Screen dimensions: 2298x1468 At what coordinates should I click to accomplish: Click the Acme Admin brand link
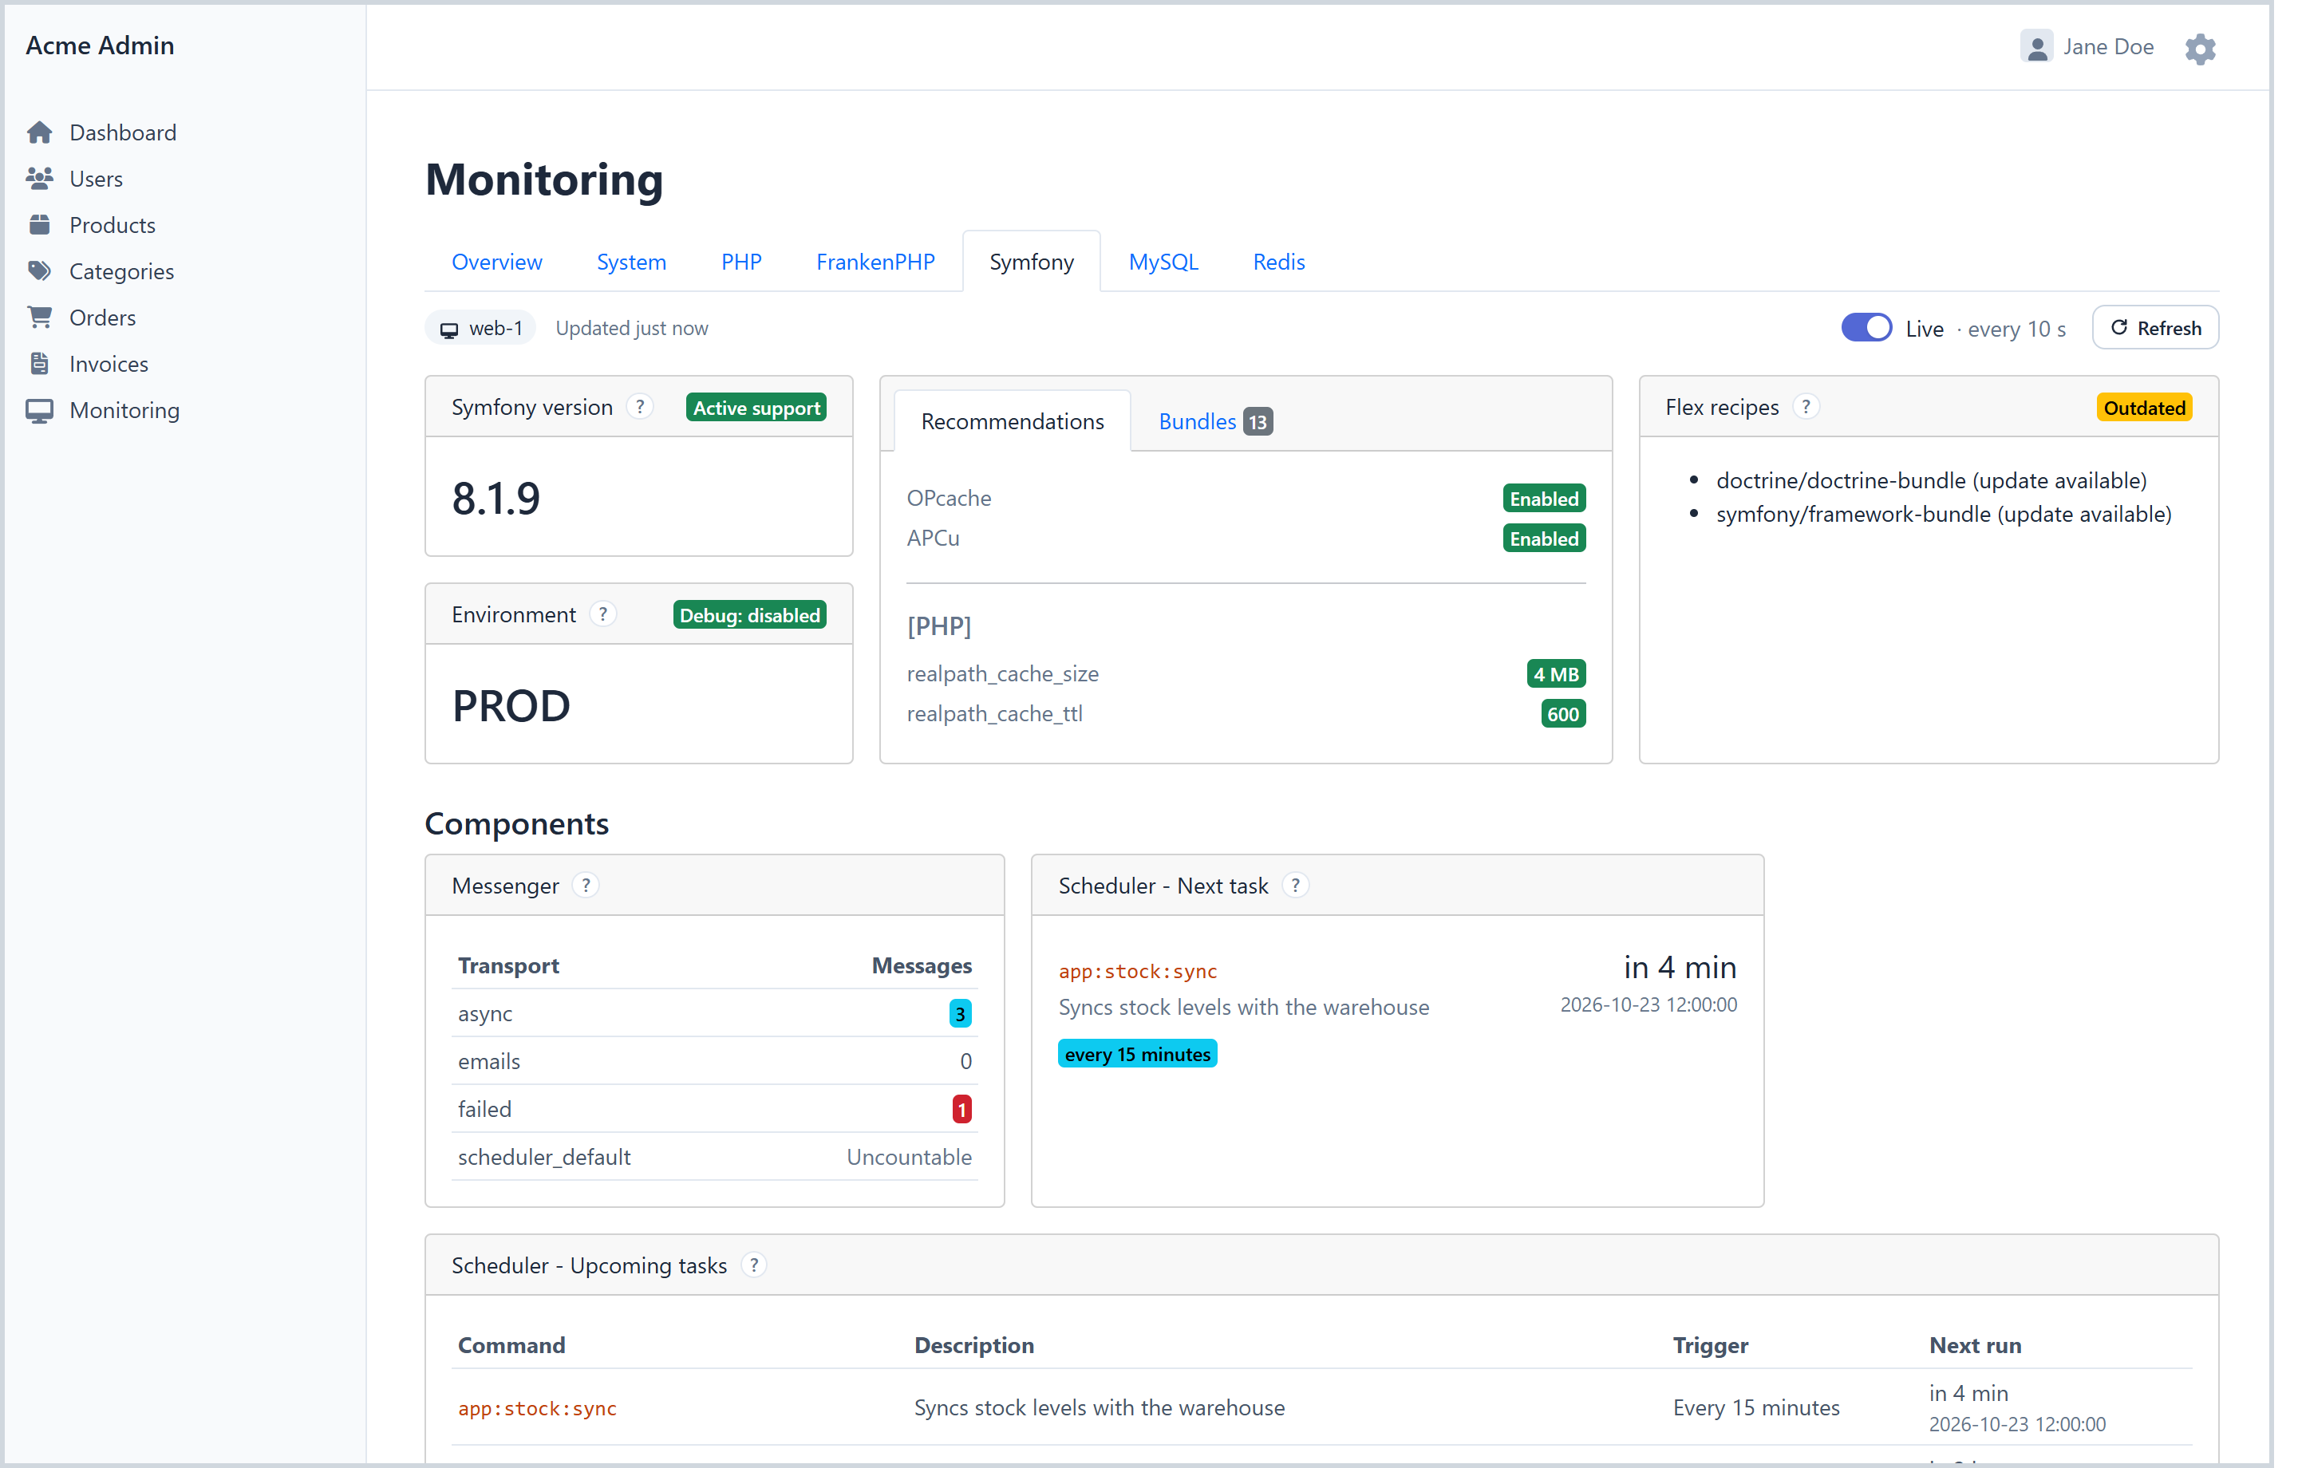point(101,45)
